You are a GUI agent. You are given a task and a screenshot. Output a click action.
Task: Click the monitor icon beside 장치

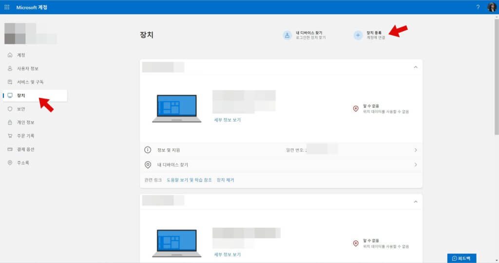tap(10, 95)
